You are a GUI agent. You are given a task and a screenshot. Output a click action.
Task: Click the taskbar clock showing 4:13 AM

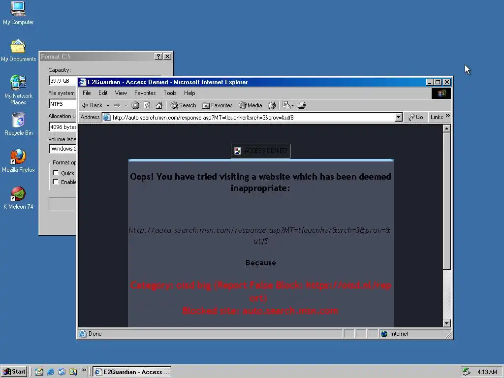click(487, 372)
